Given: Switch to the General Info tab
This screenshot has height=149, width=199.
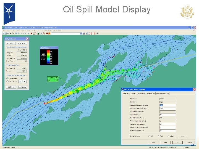Looking at the screenshot, I should point(126,93).
